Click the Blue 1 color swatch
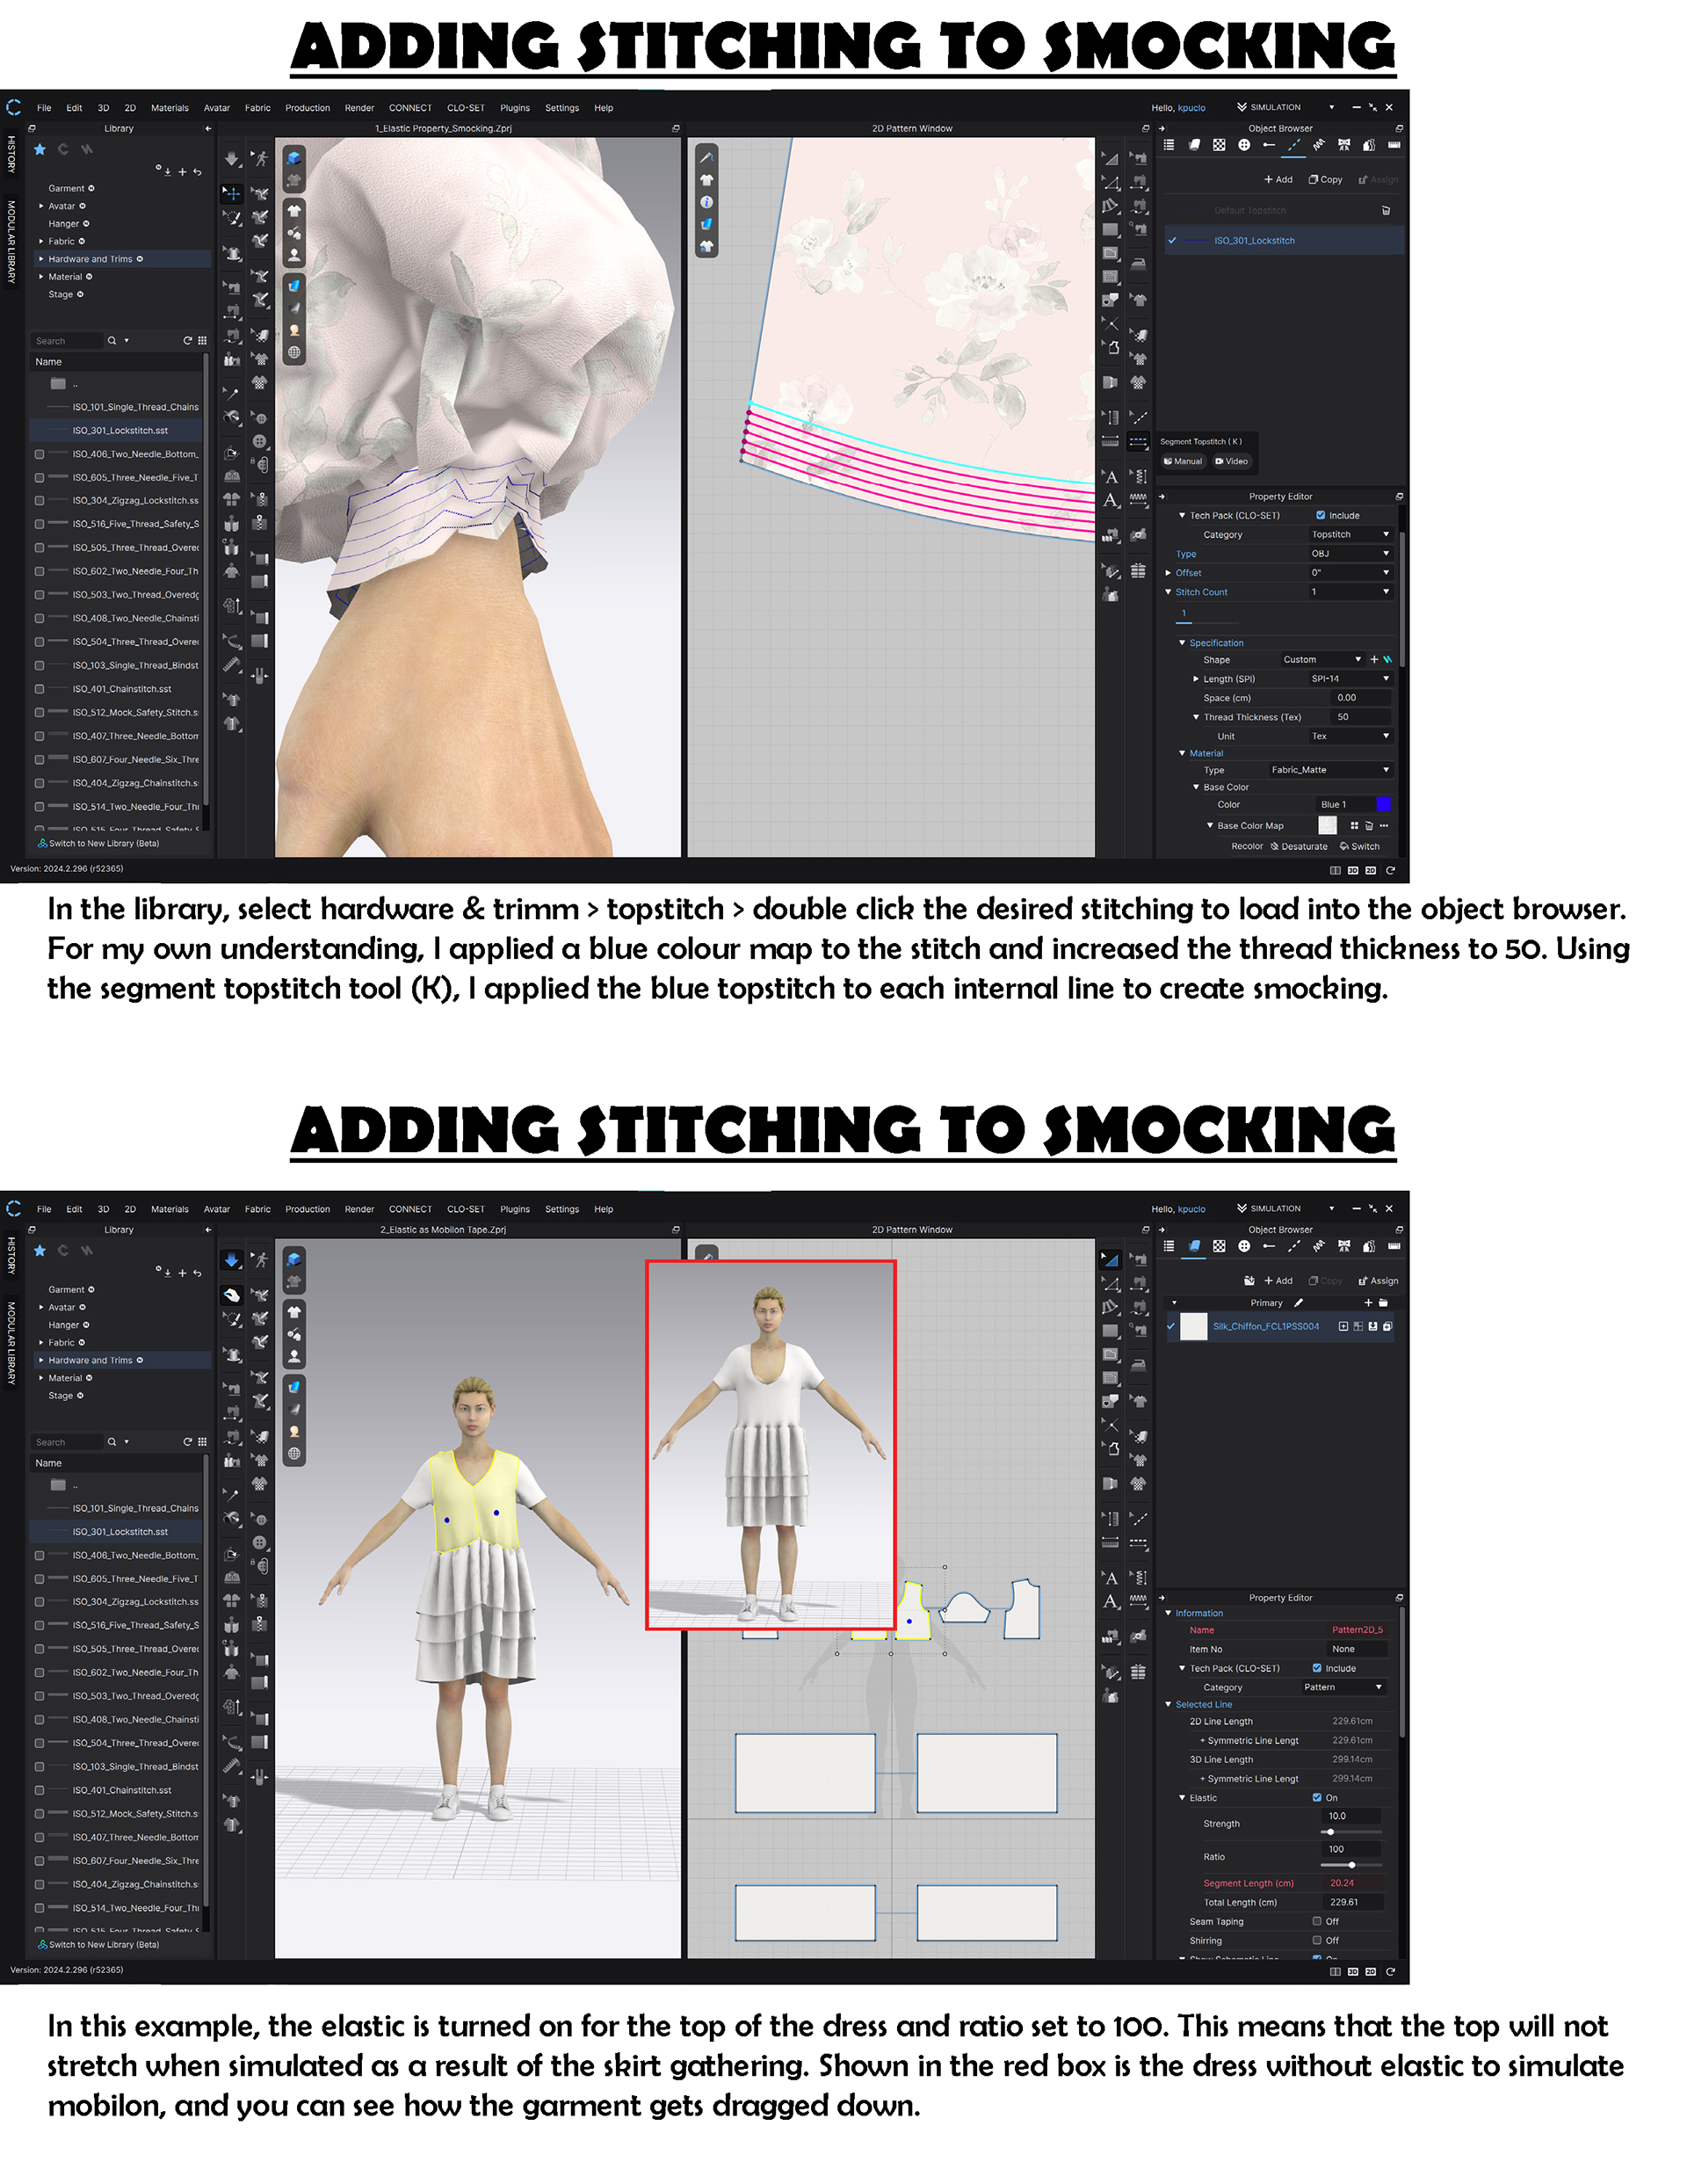Image resolution: width=1687 pixels, height=2184 pixels. [1384, 805]
